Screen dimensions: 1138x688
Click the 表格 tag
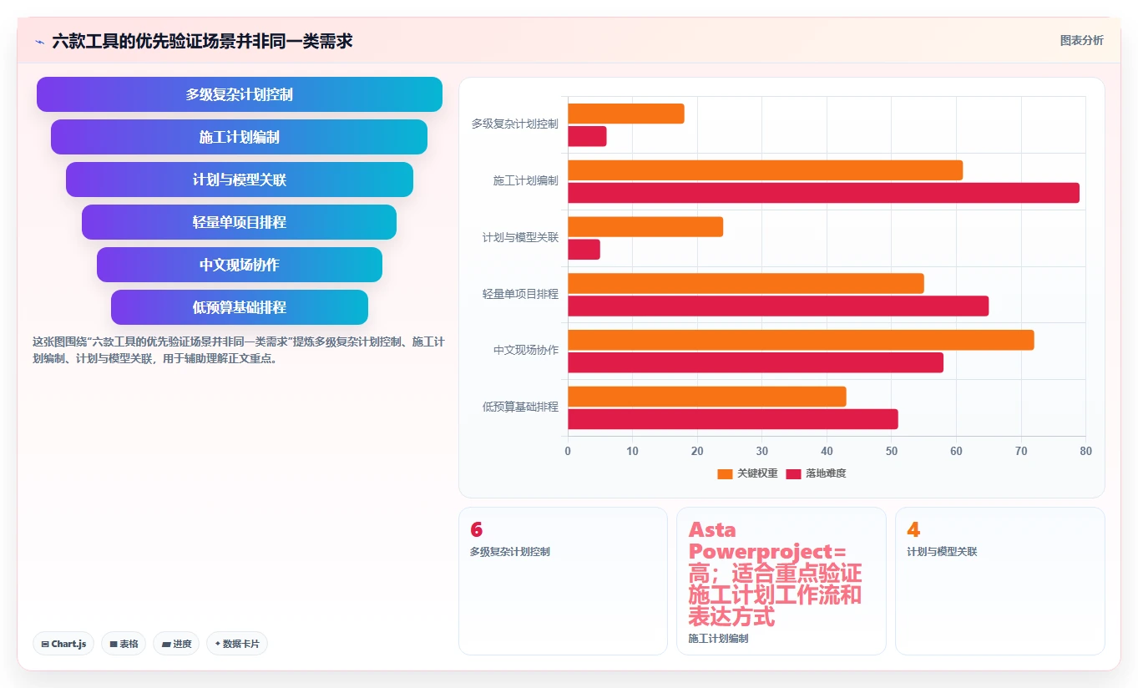[124, 644]
